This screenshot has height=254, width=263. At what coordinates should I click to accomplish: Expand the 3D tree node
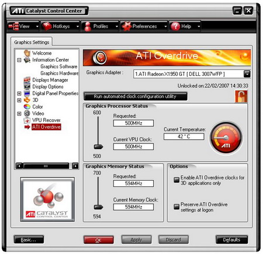[x=19, y=100]
